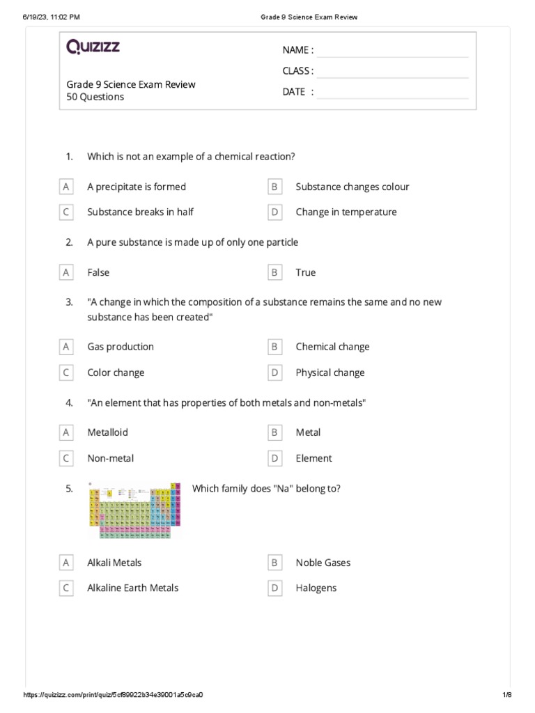
Task: Choose option D 'Physical change'
Action: (x=274, y=373)
